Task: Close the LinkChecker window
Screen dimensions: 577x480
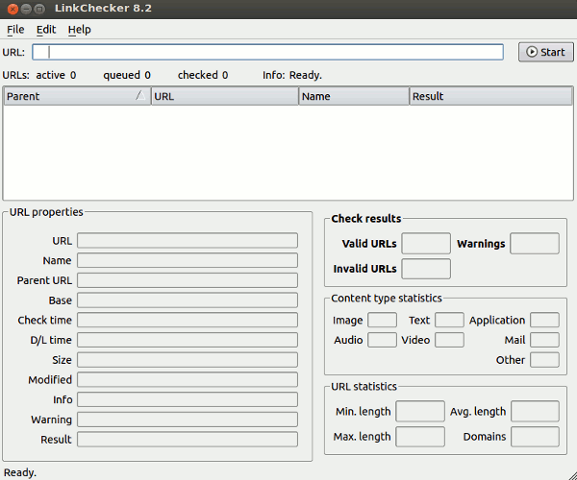Action: click(13, 9)
